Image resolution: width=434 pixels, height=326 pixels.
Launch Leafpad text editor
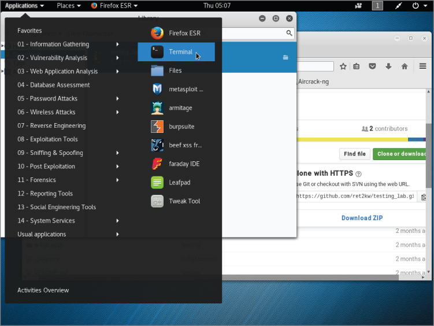point(176,183)
